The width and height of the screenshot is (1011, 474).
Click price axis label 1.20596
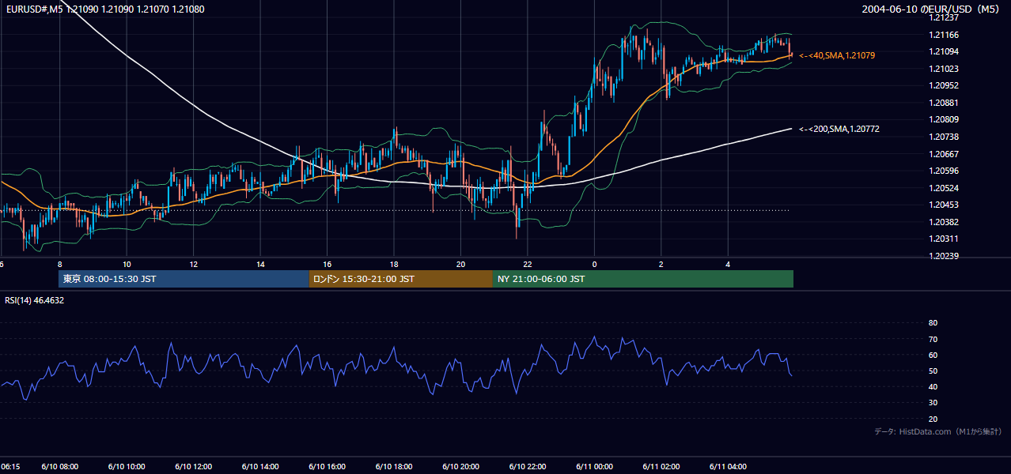pyautogui.click(x=943, y=171)
